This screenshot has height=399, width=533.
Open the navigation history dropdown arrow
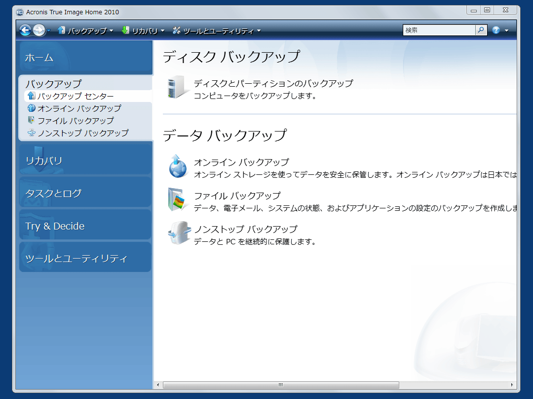[x=48, y=31]
